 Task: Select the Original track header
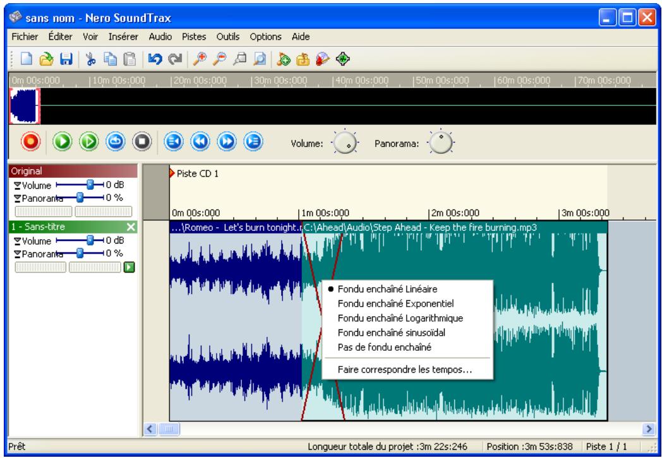[73, 171]
